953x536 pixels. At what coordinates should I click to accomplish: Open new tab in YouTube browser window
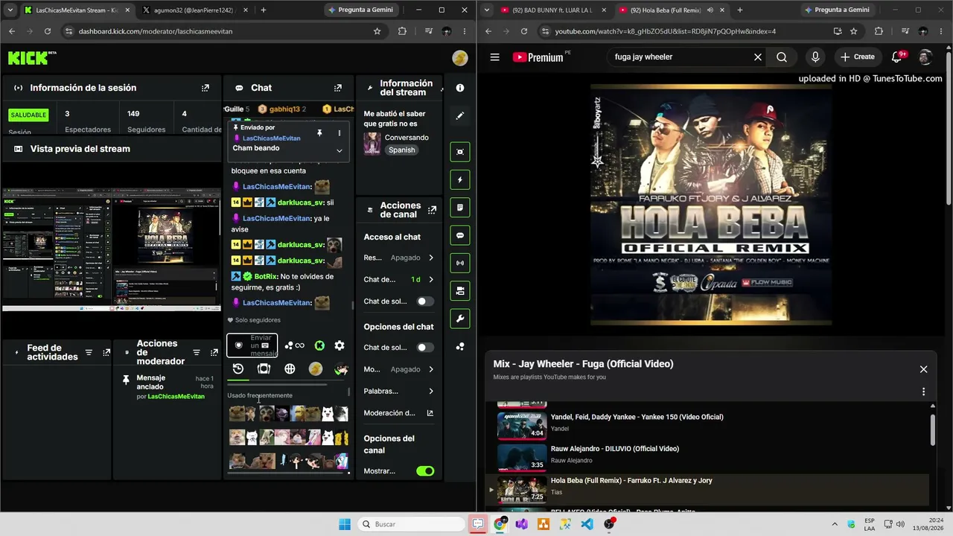(740, 10)
